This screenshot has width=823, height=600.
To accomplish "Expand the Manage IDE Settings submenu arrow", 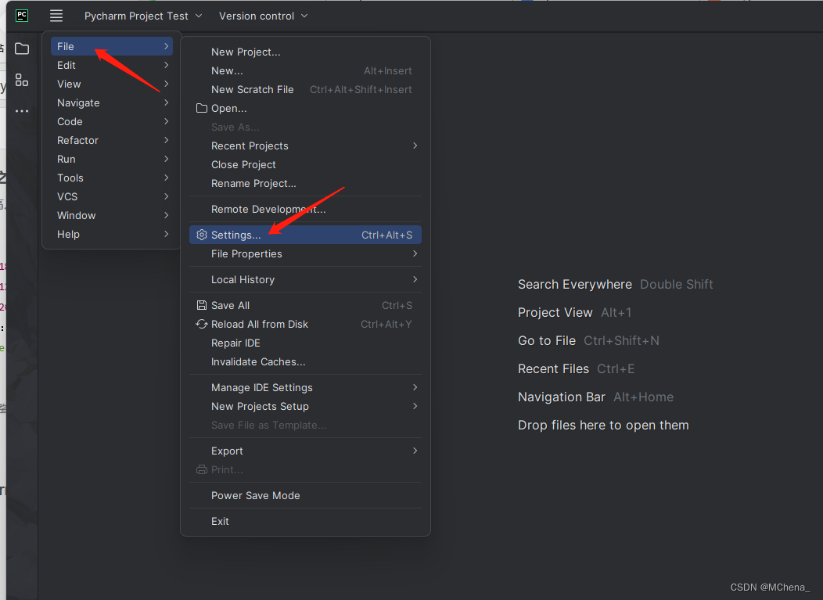I will 415,387.
